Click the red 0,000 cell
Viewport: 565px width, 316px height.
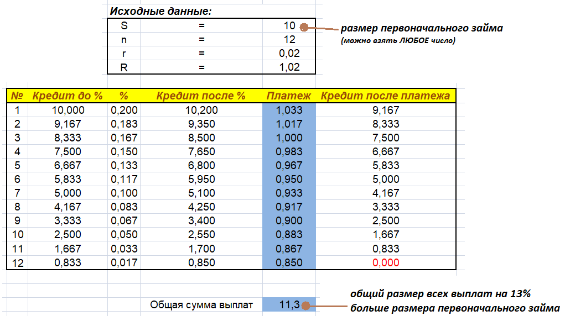(x=386, y=263)
